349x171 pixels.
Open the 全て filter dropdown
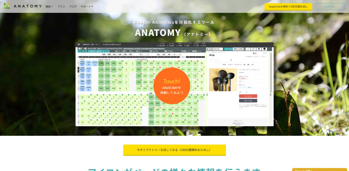click(144, 54)
